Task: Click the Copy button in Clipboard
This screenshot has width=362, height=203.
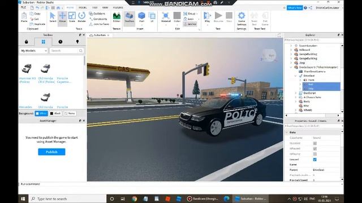Action: [x=35, y=14]
